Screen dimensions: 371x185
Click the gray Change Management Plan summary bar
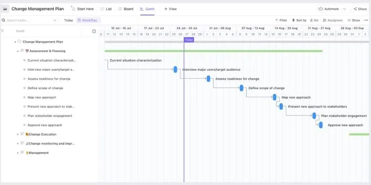coord(237,42)
